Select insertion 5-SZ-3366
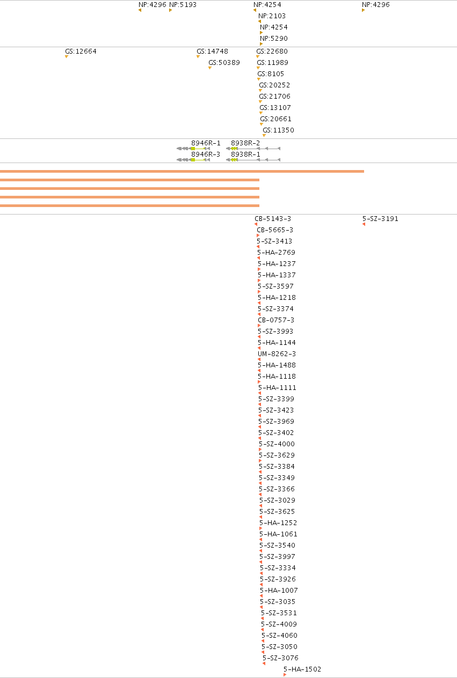The image size is (457, 678). pyautogui.click(x=277, y=490)
